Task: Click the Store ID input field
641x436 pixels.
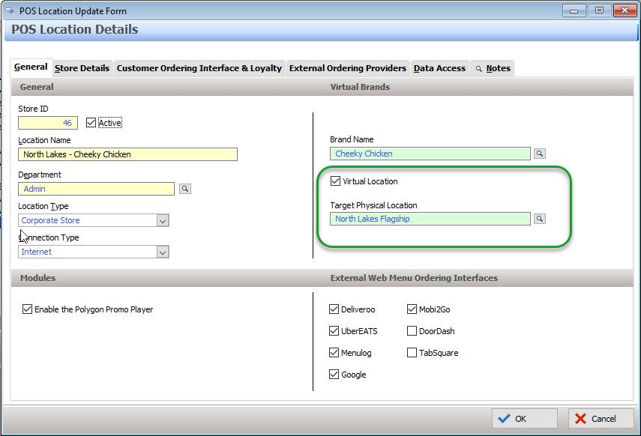Action: 48,123
